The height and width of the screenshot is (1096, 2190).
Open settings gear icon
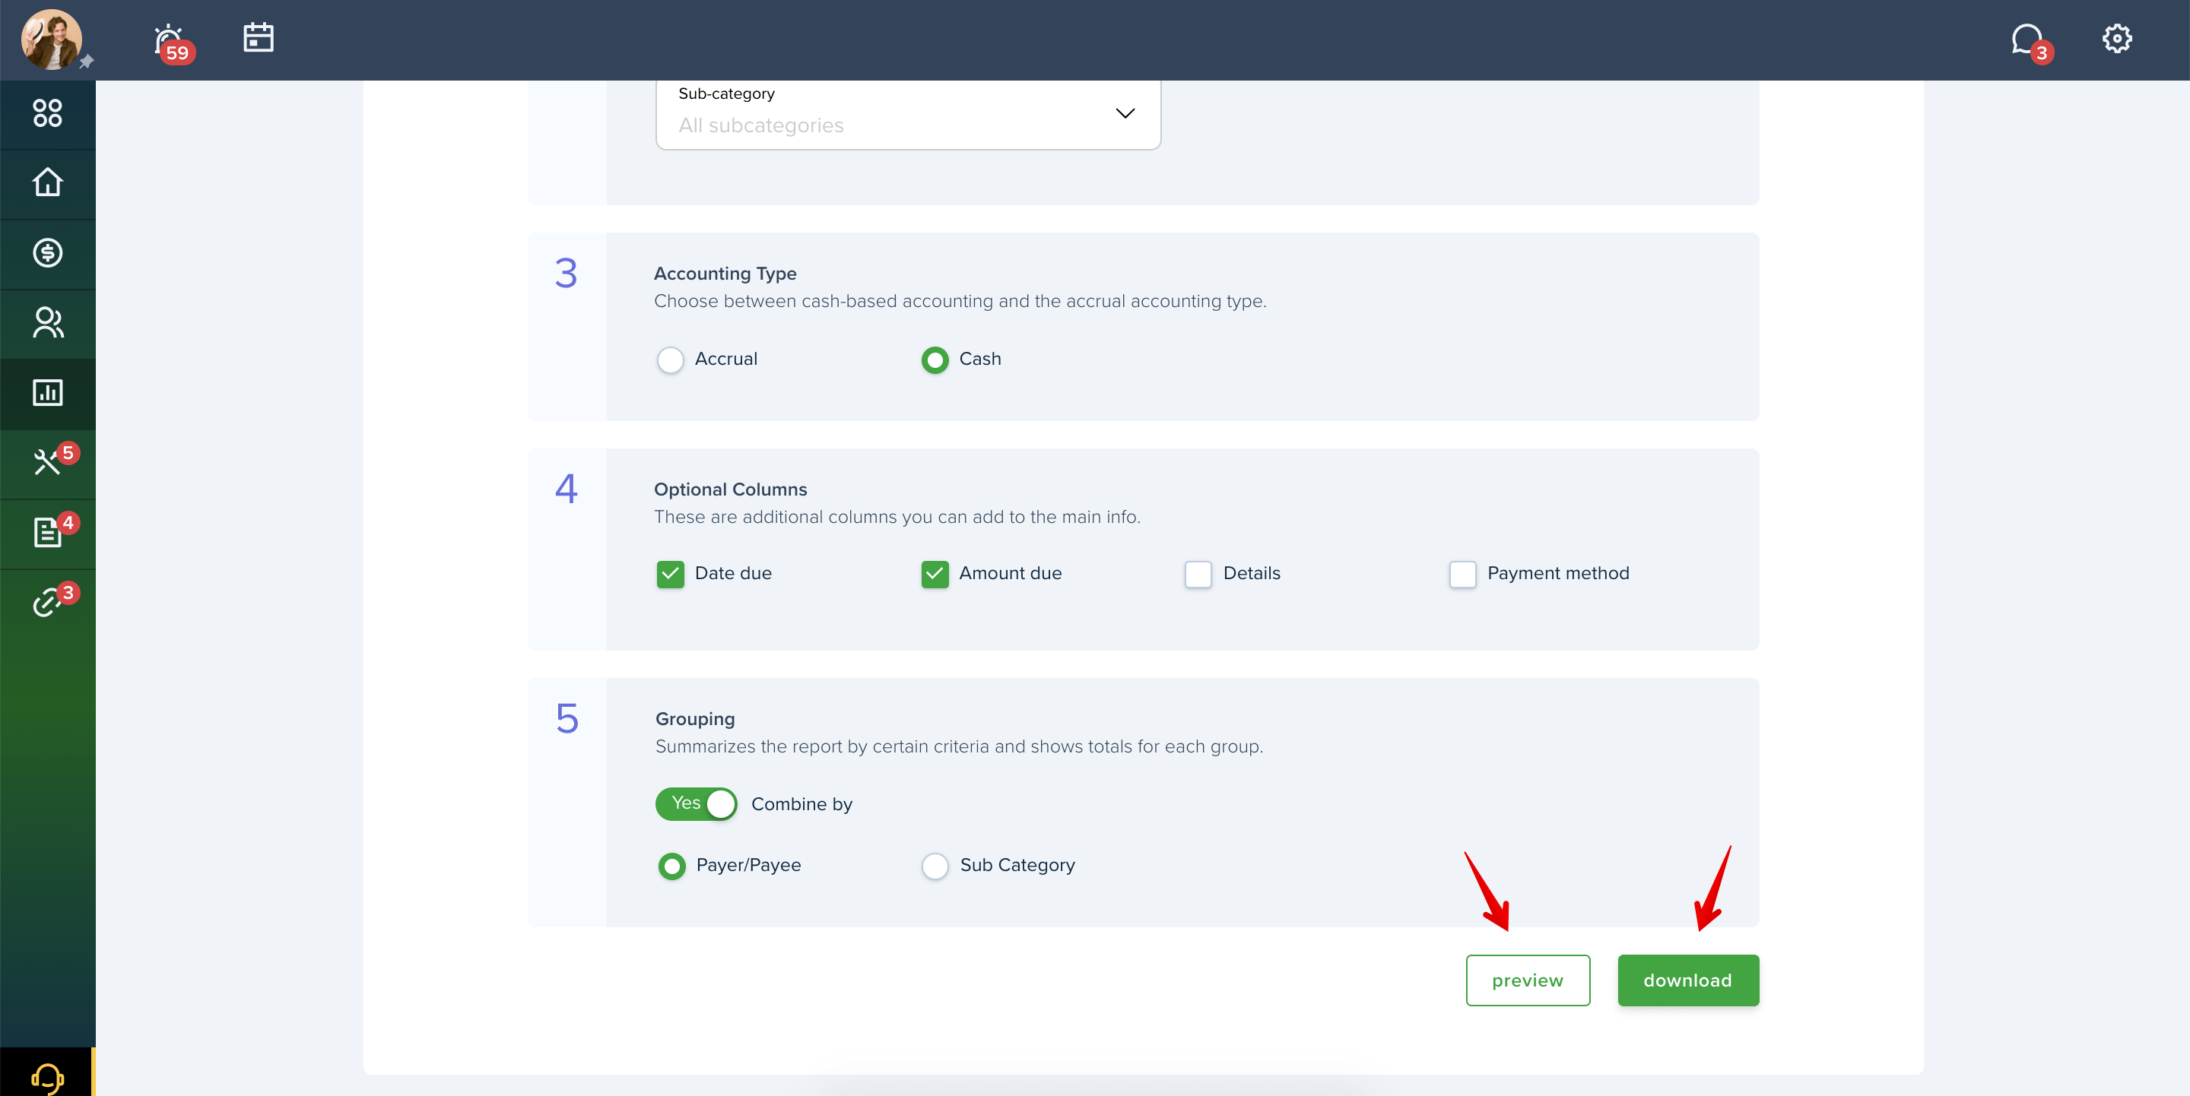(x=2117, y=38)
